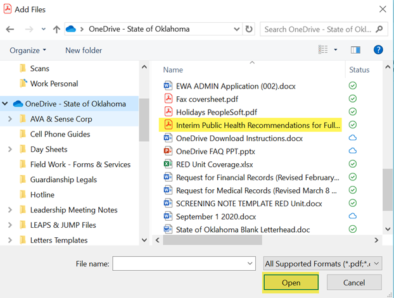394x298 pixels.
Task: Select Guardianship Legals folder in tree
Action: 63,179
